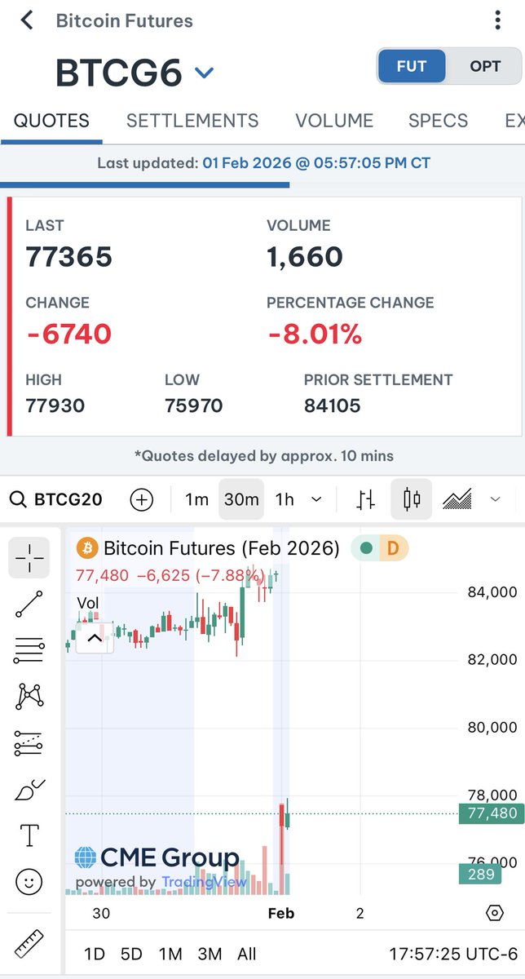The height and width of the screenshot is (979, 525).
Task: Expand the BTCG6 contract dropdown
Action: point(204,73)
